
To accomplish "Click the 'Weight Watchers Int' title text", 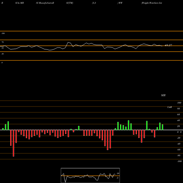I will point(152,3).
